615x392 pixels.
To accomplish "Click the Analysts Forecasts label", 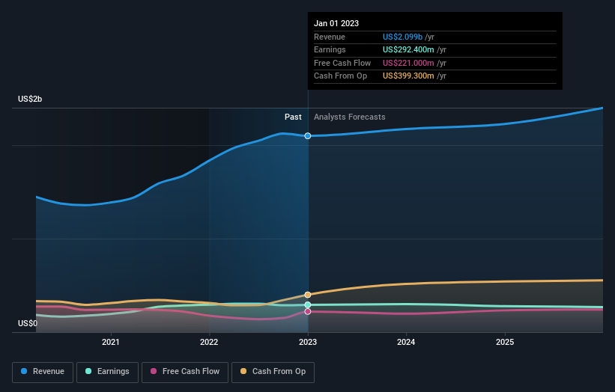I will [x=349, y=117].
